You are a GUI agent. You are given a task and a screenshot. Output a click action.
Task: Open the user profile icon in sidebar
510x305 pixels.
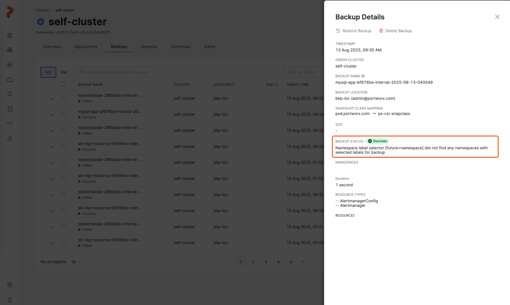click(10, 300)
